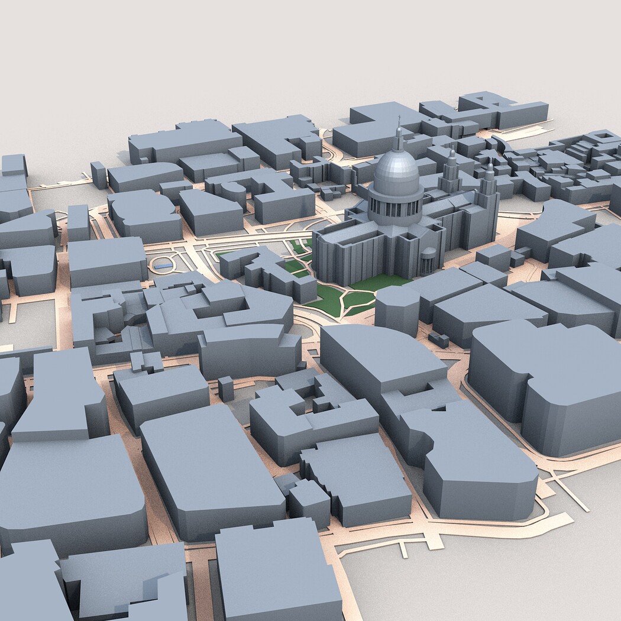
Task: Select the octagonal building beside the green lawn
Action: click(397, 310)
